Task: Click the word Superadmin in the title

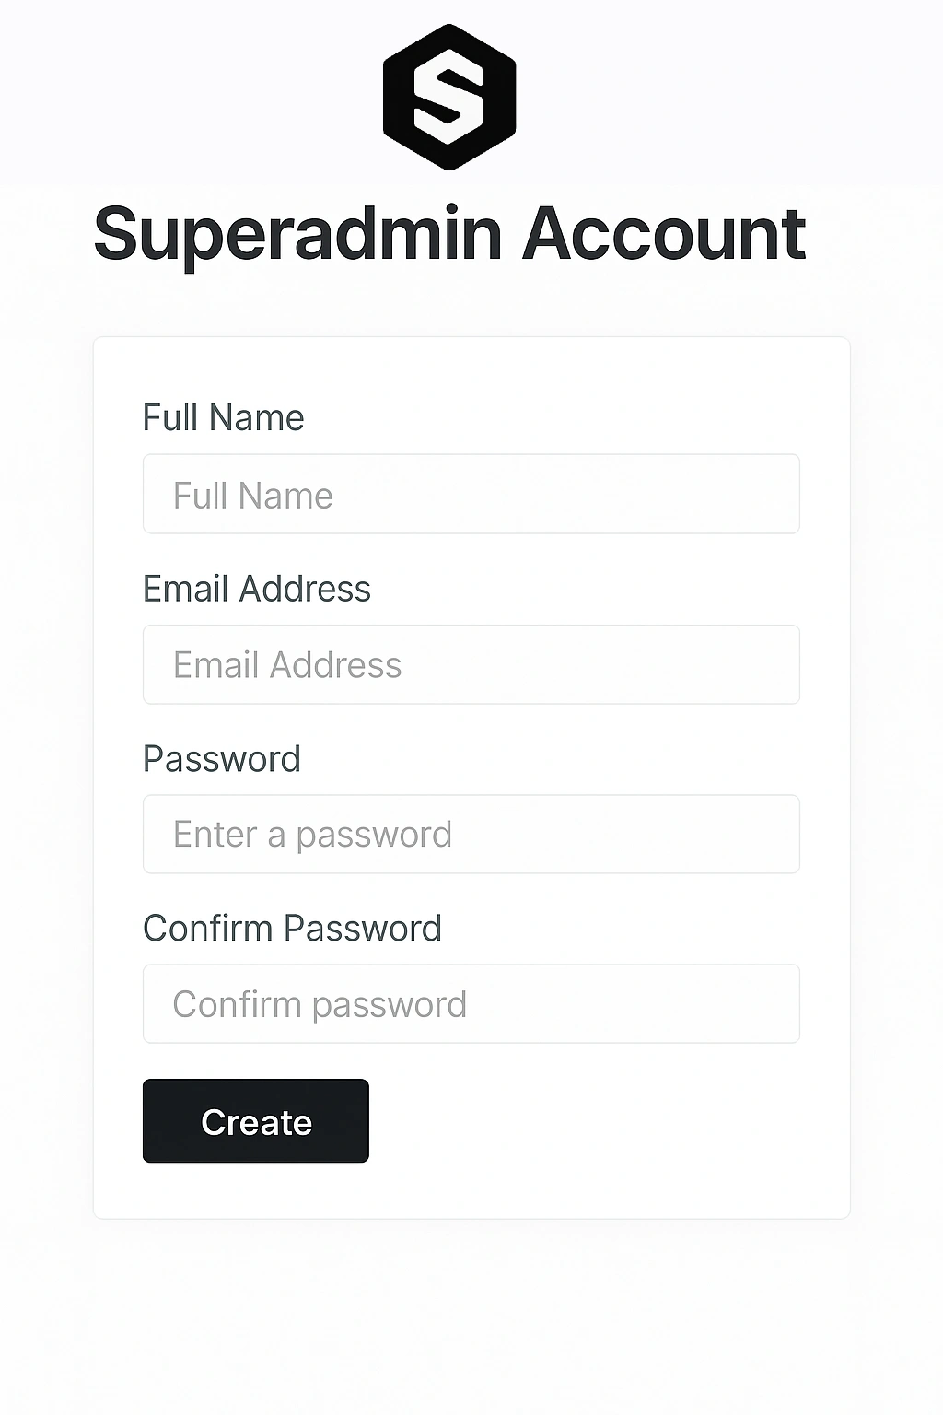Action: click(297, 236)
